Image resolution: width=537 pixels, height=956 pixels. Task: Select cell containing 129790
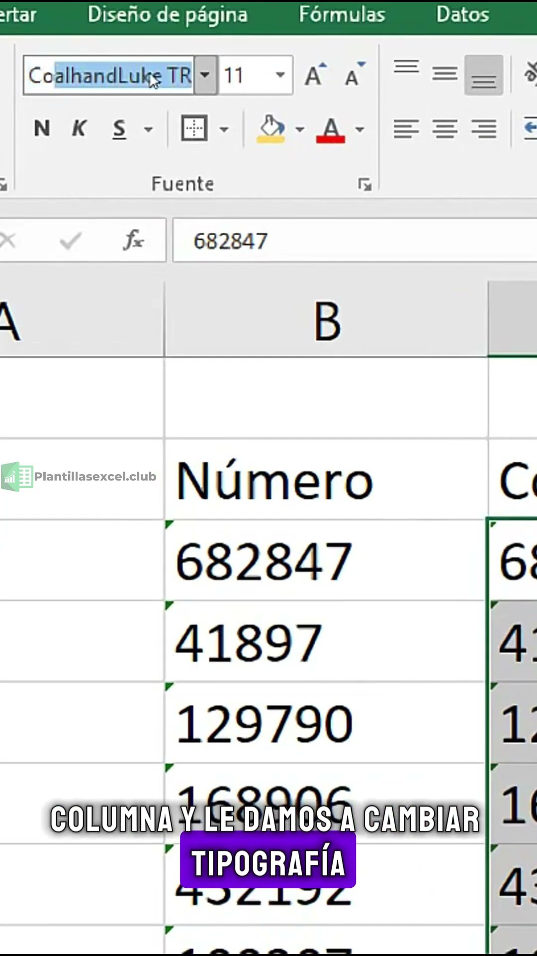pos(325,723)
